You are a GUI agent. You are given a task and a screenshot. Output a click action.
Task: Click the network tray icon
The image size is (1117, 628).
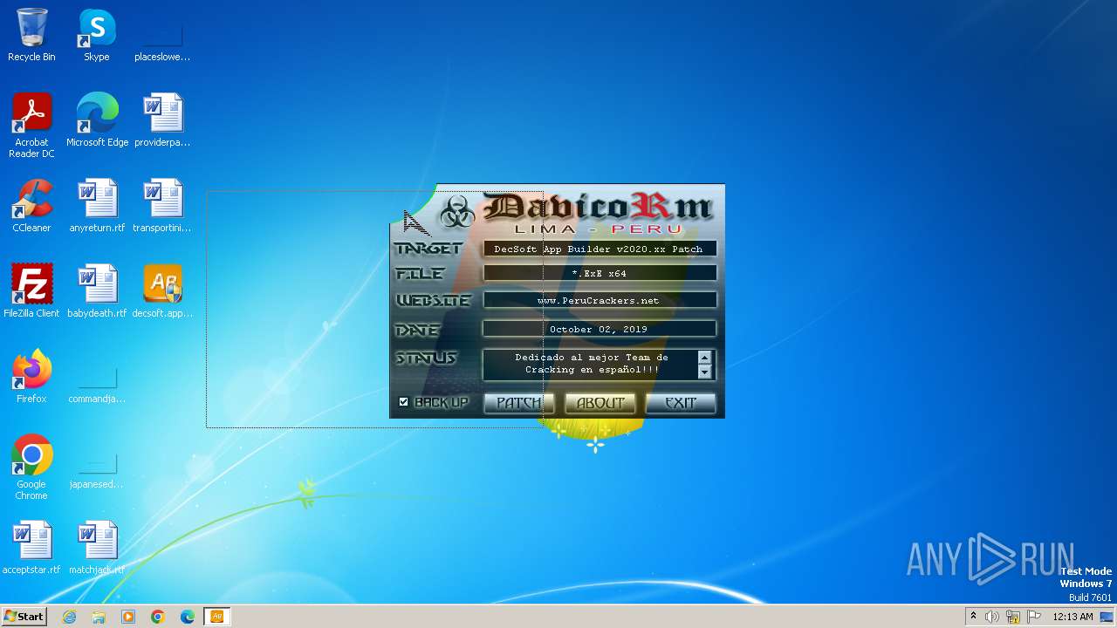point(1013,617)
